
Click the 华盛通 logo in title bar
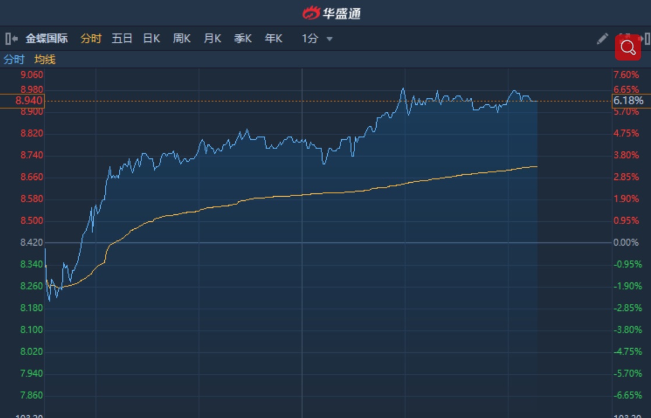[331, 12]
